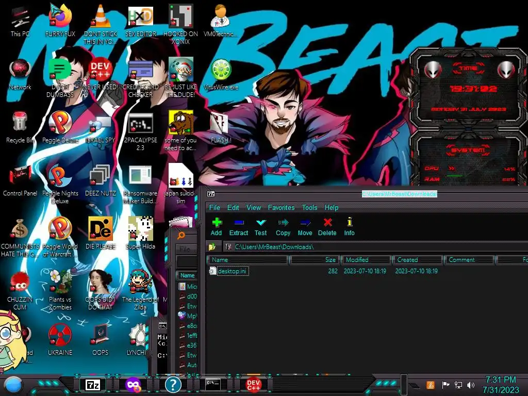Open the View menu in 7-Zip
This screenshot has height=396, width=528.
click(x=254, y=207)
